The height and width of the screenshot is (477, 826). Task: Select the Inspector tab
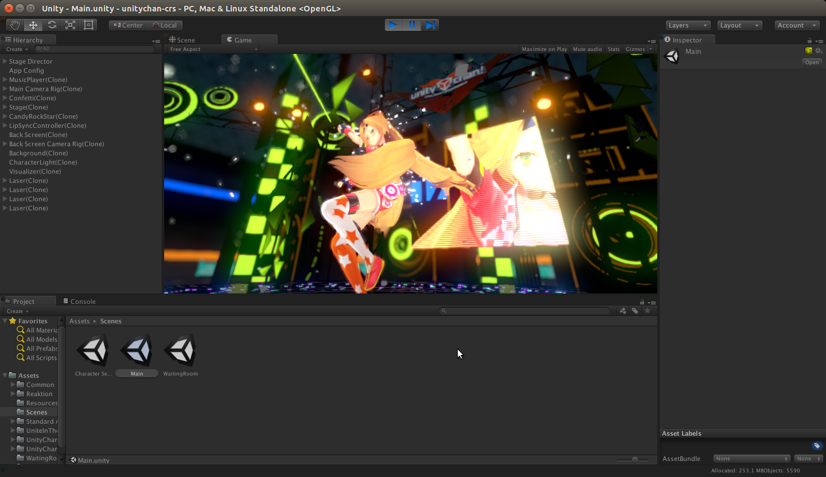(x=687, y=40)
